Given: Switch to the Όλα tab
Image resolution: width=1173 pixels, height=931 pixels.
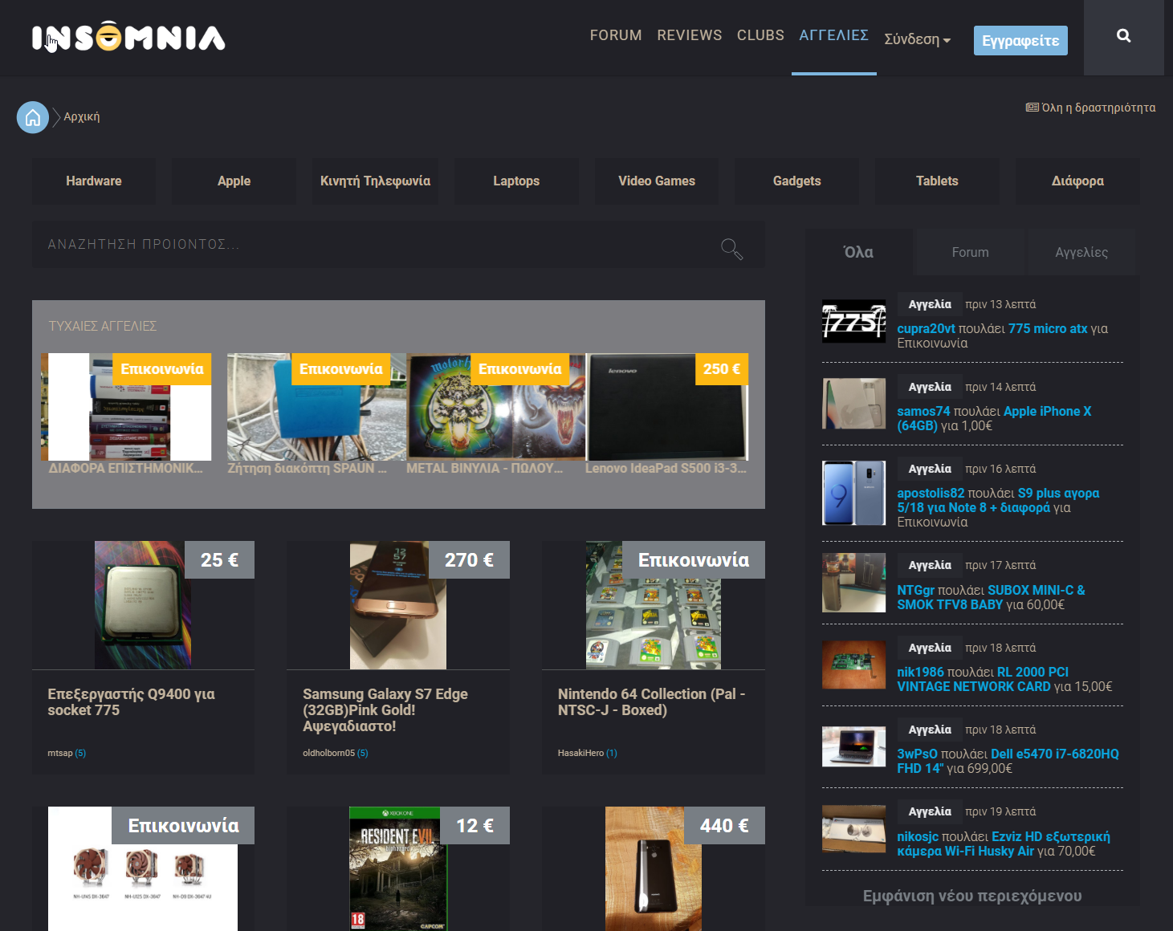Looking at the screenshot, I should [x=858, y=252].
